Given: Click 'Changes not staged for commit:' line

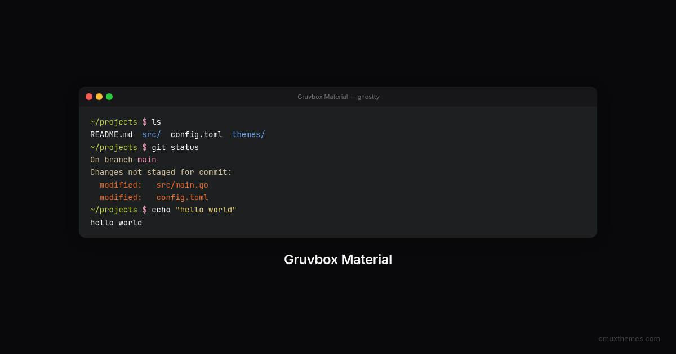Looking at the screenshot, I should pyautogui.click(x=161, y=173).
